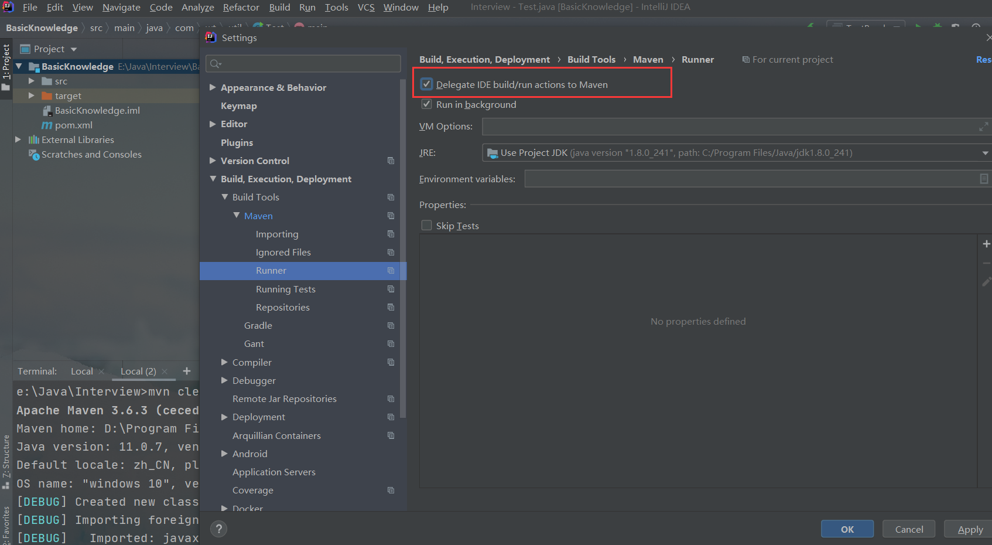This screenshot has height=545, width=992.
Task: Click Build, Execution, Deployment breadcrumb
Action: 484,60
